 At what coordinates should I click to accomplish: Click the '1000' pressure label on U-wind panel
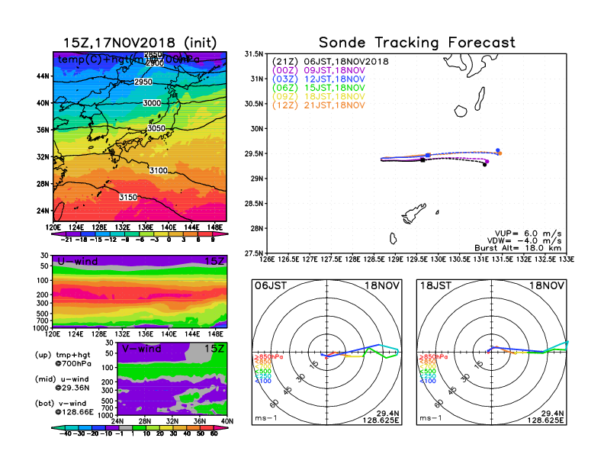40,328
